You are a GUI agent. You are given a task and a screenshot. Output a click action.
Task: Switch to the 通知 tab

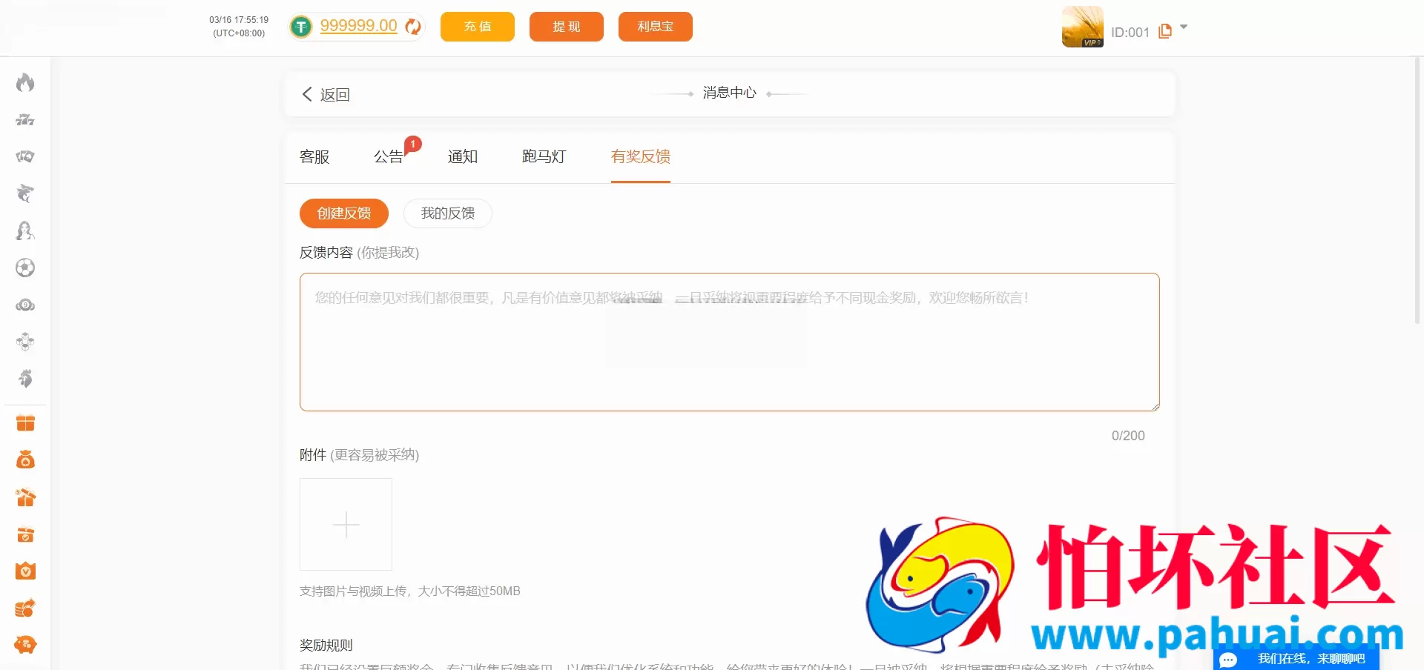(x=463, y=156)
